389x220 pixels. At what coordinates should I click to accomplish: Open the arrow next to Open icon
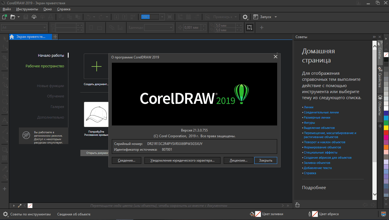click(x=19, y=17)
